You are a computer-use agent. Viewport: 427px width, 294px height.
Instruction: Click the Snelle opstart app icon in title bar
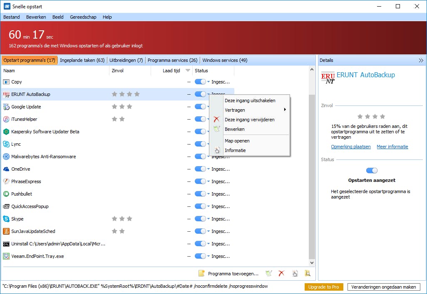7,6
